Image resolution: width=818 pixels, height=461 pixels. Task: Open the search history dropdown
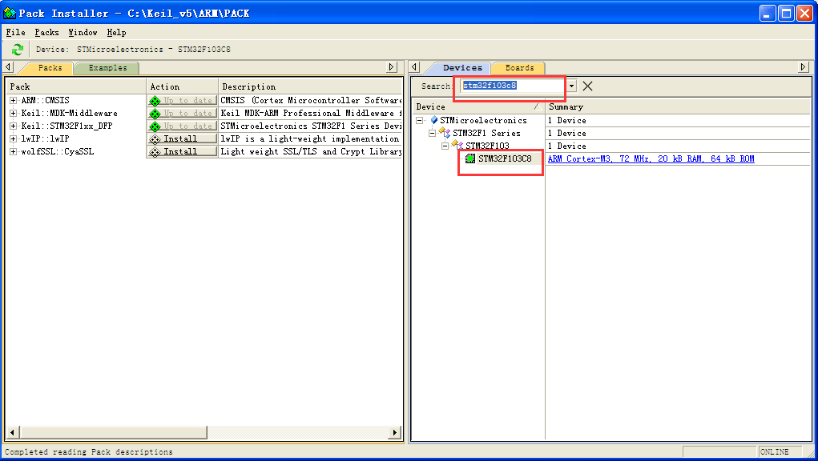point(572,86)
